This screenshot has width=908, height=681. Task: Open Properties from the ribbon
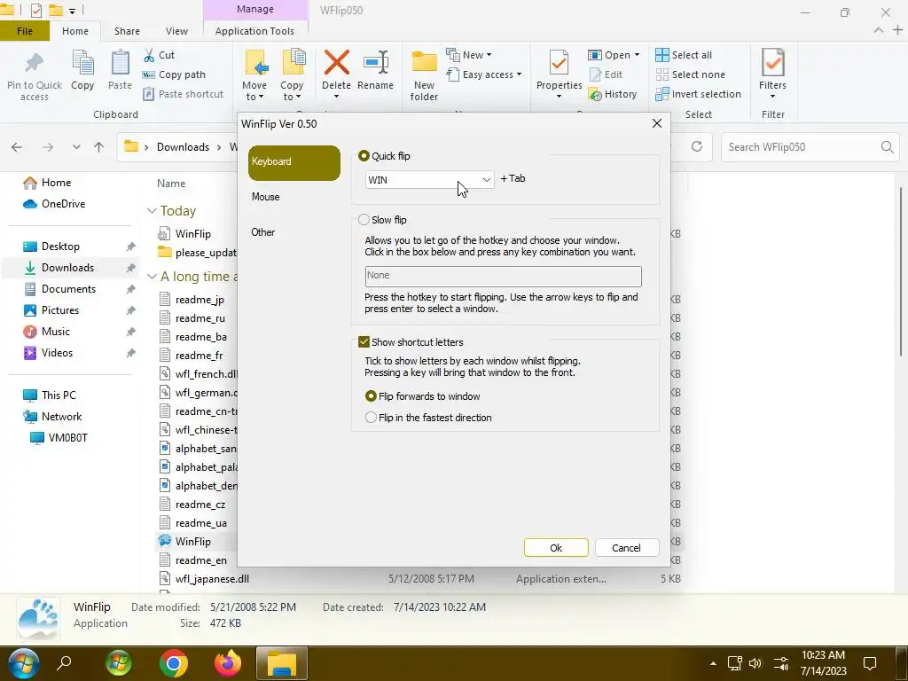point(559,74)
